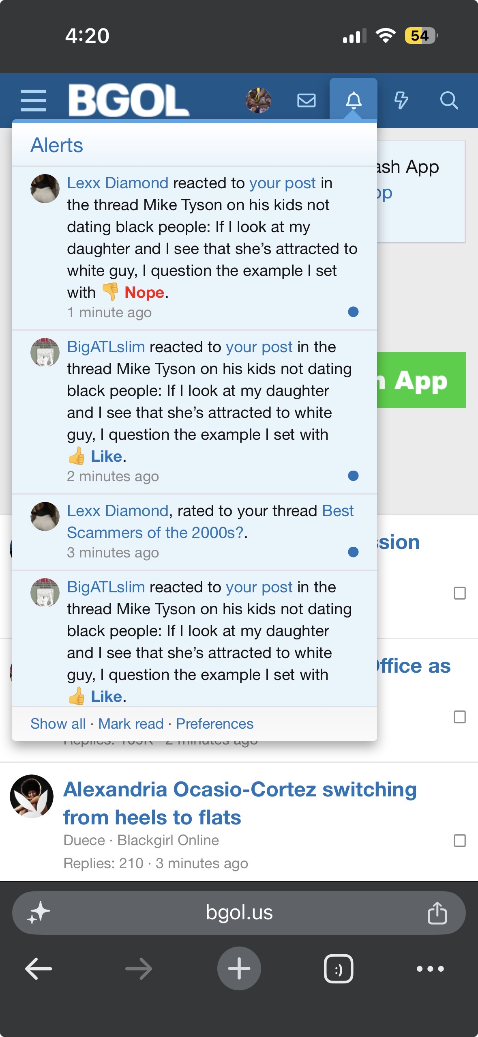Mark the Nope alert unread dot
Image resolution: width=478 pixels, height=1037 pixels.
click(353, 312)
